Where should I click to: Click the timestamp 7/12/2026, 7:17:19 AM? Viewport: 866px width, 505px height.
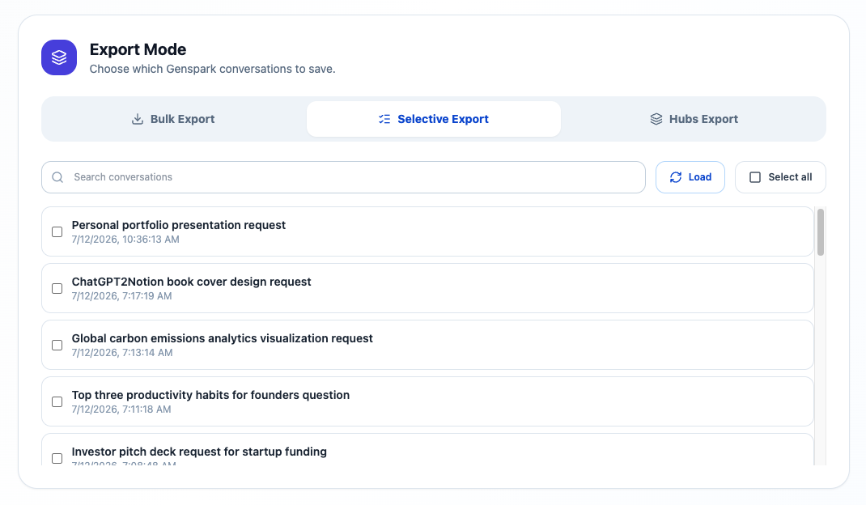point(121,296)
